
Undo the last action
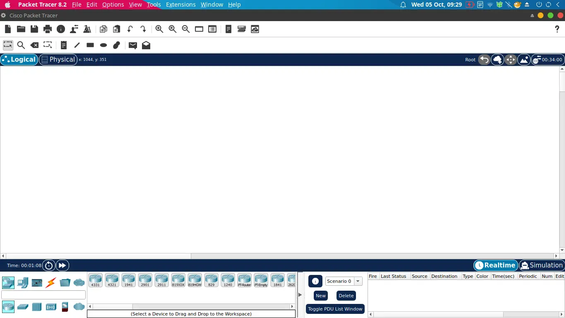130,29
